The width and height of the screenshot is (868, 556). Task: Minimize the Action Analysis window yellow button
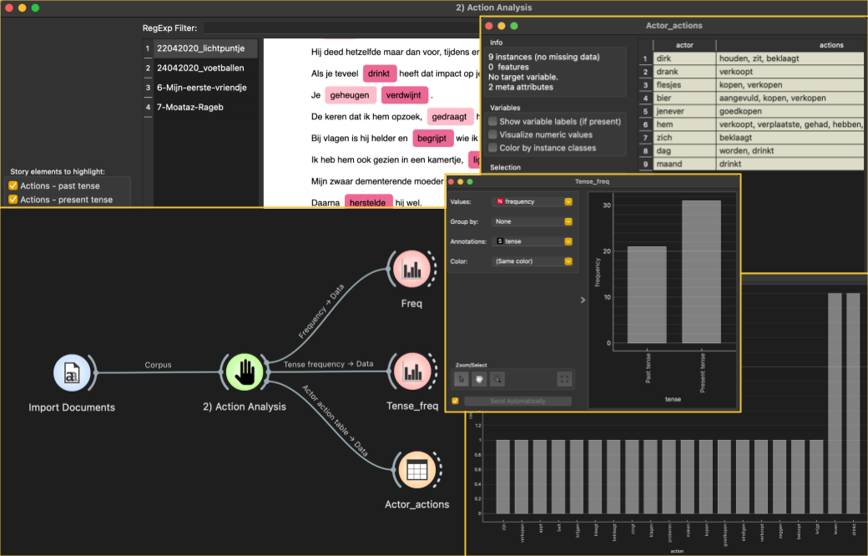[23, 8]
